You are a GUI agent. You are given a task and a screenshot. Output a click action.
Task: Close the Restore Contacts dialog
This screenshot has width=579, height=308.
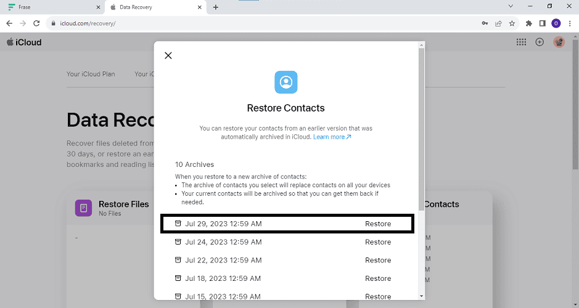click(x=168, y=55)
